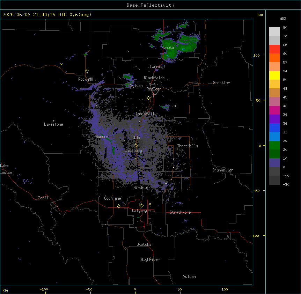Click the Banff label

[43, 198]
